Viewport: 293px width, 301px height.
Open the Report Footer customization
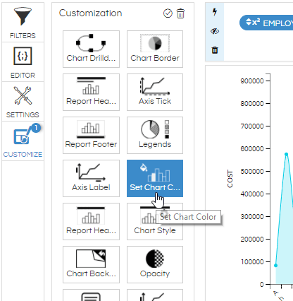click(91, 135)
